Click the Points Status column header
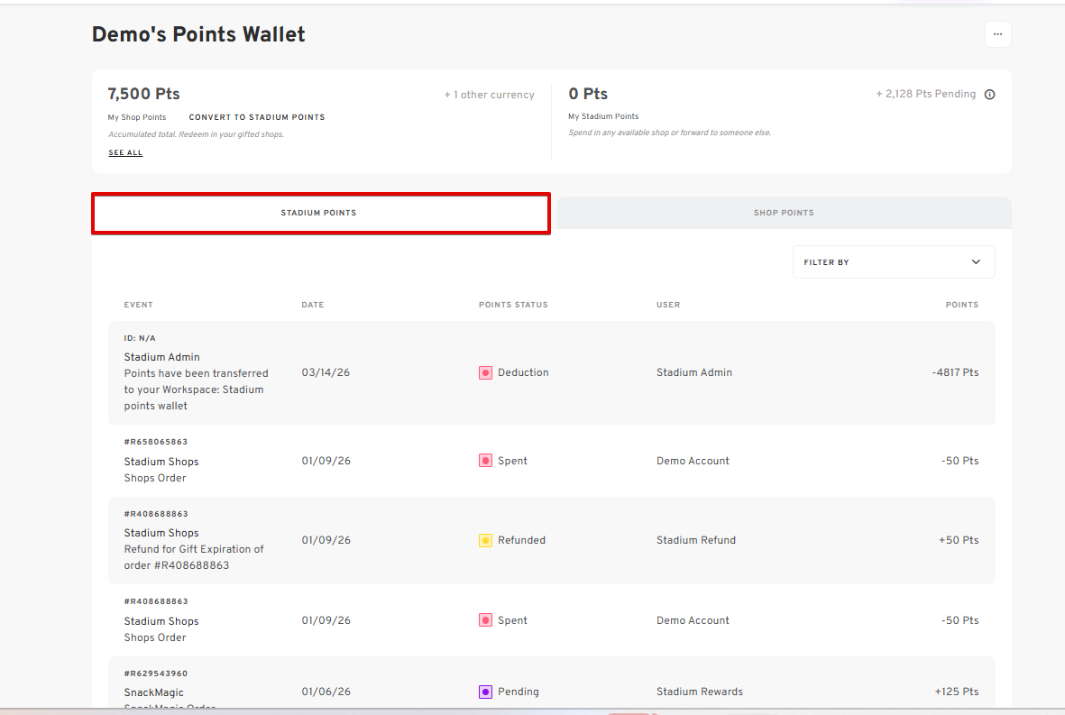 (513, 305)
